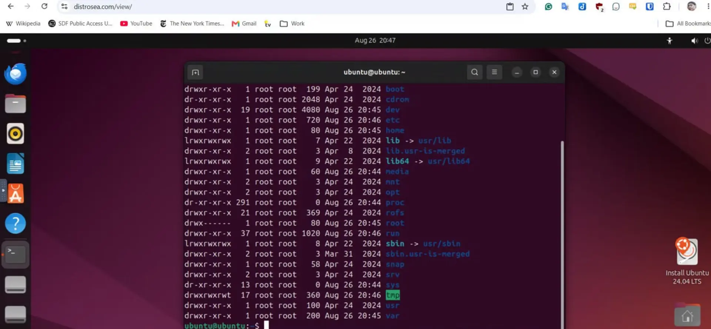Close the terminal window

[554, 72]
